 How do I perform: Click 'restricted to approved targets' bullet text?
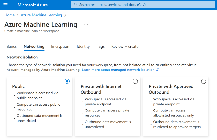point(177,127)
